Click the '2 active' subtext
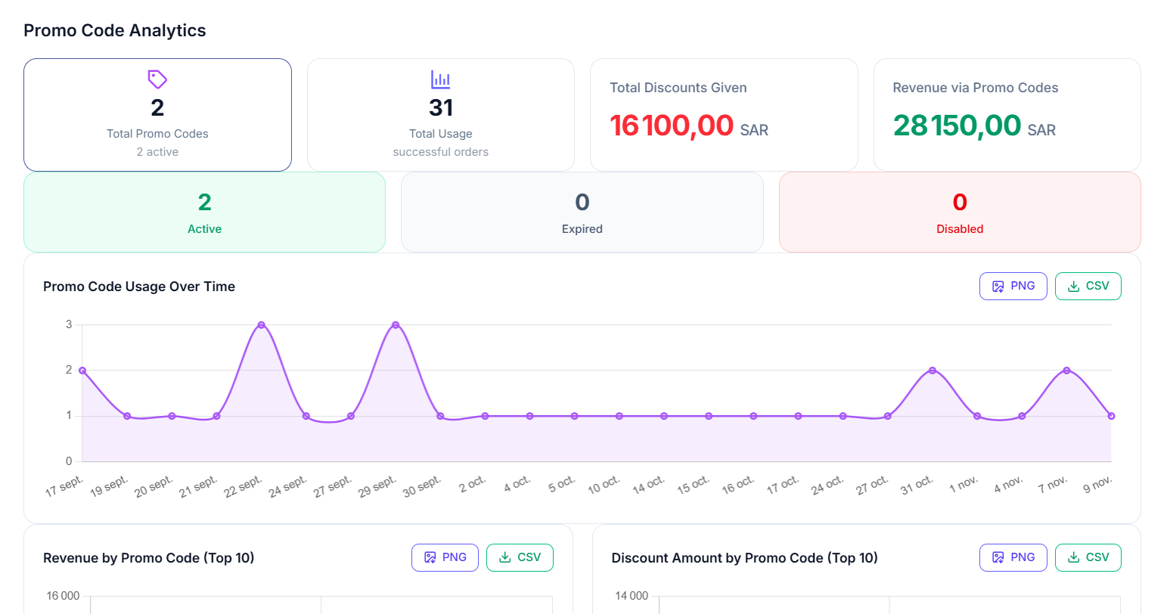Viewport: 1170px width, 614px height. click(157, 152)
